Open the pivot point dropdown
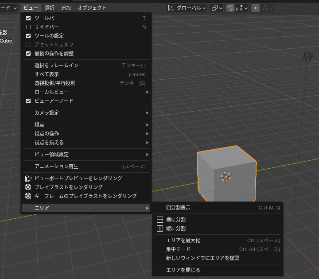 click(x=217, y=8)
